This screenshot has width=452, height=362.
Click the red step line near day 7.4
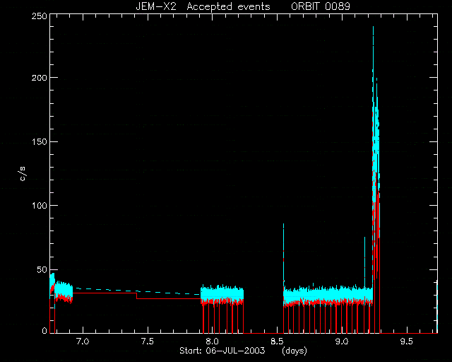136,296
